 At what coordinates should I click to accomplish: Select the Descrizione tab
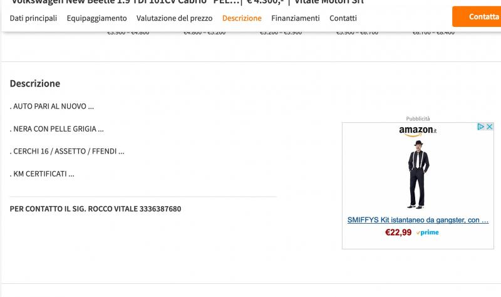point(242,18)
